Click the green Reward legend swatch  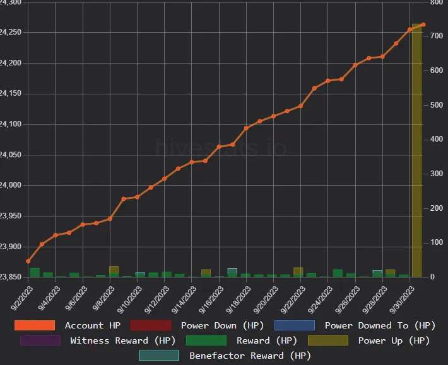(206, 340)
